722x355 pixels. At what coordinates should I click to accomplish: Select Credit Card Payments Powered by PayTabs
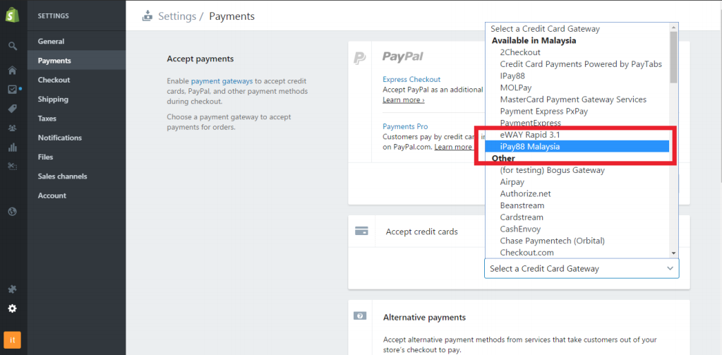(x=577, y=64)
